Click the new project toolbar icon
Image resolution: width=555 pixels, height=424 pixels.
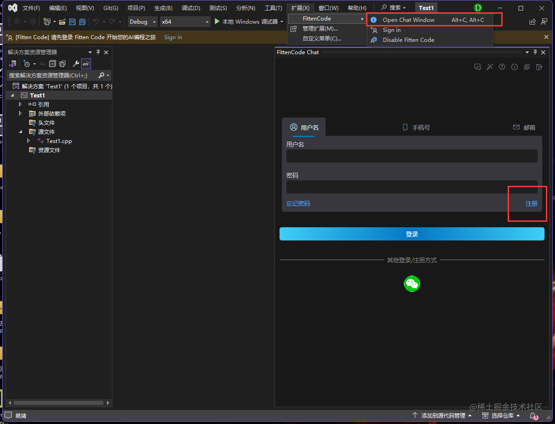tap(46, 21)
